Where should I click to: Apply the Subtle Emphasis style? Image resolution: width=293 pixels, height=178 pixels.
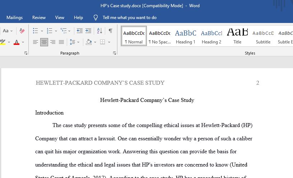pos(285,36)
